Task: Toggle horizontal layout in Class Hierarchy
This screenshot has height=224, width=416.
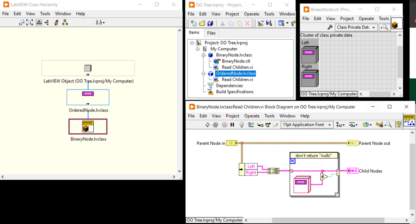Action: (47, 22)
